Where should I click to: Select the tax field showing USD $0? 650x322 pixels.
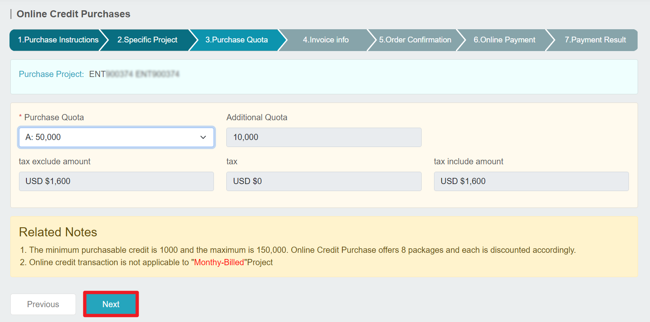[324, 181]
